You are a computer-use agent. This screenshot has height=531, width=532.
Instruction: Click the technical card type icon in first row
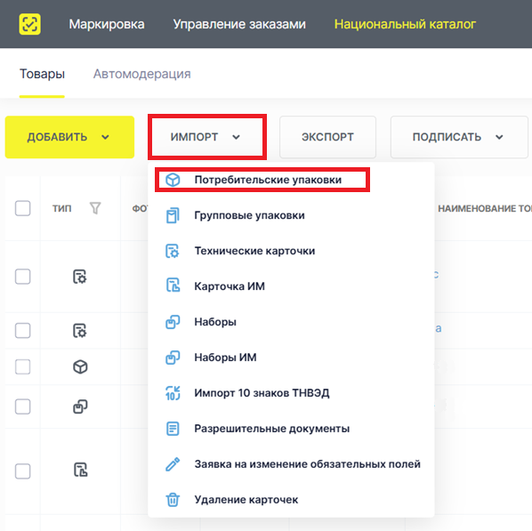(80, 277)
